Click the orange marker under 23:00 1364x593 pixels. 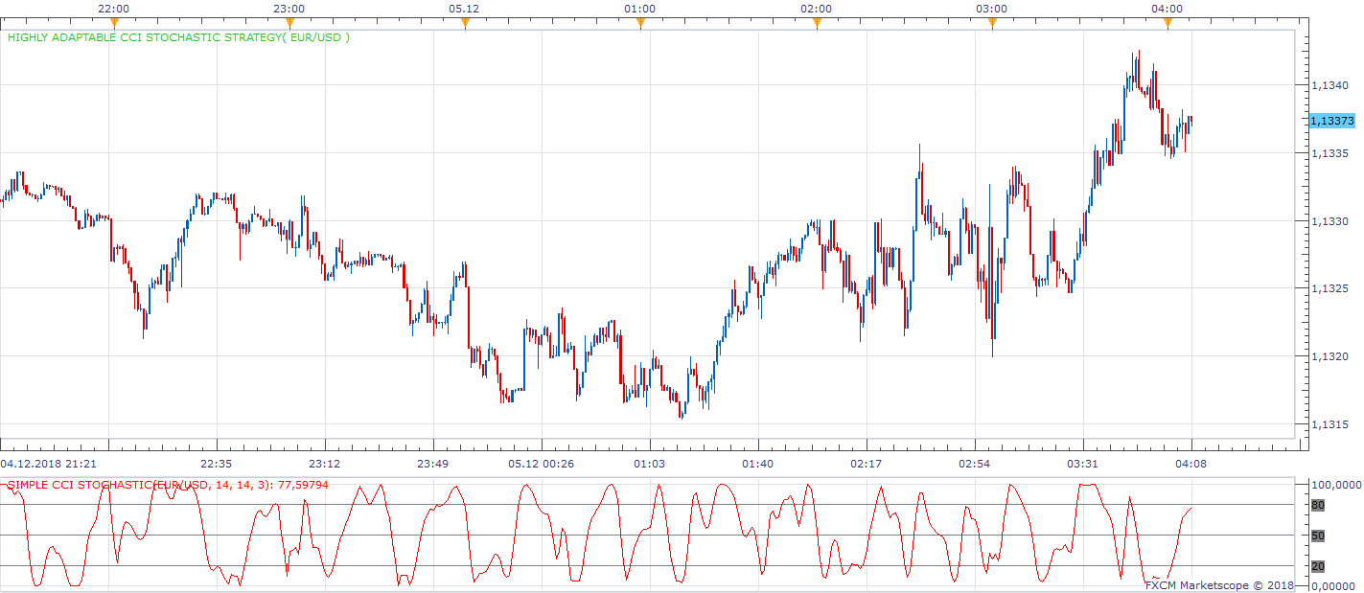pyautogui.click(x=289, y=24)
